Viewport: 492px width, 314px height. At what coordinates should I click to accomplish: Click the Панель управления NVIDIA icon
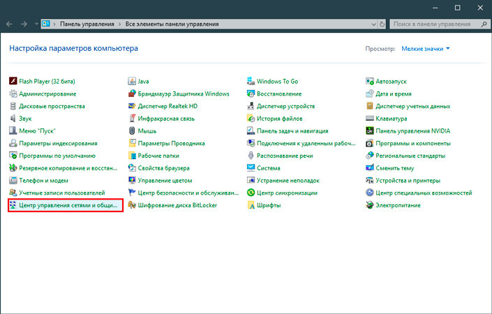coord(370,130)
